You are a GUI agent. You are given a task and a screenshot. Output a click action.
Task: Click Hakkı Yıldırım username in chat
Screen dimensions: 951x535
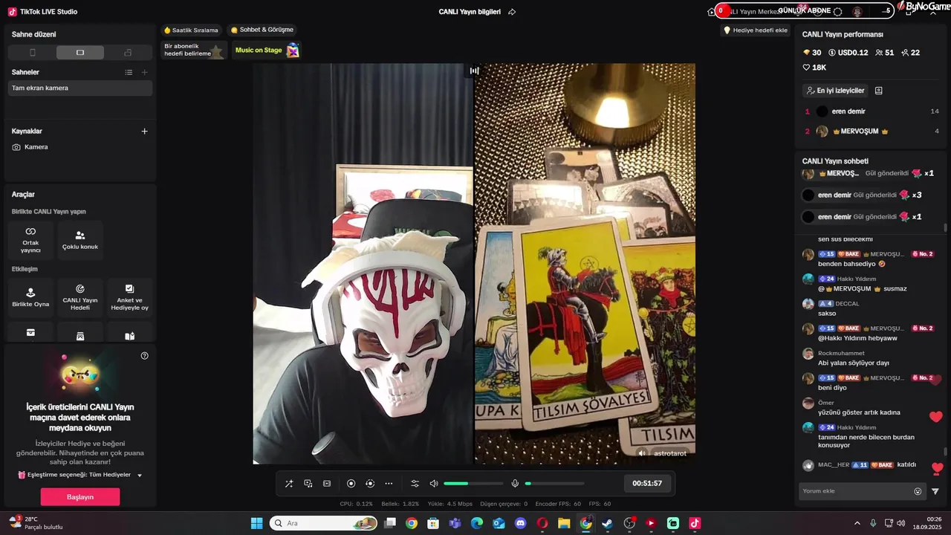click(857, 279)
